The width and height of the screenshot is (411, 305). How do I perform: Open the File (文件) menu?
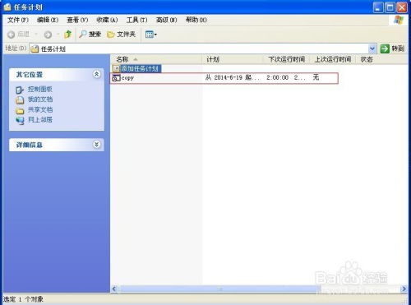(18, 20)
